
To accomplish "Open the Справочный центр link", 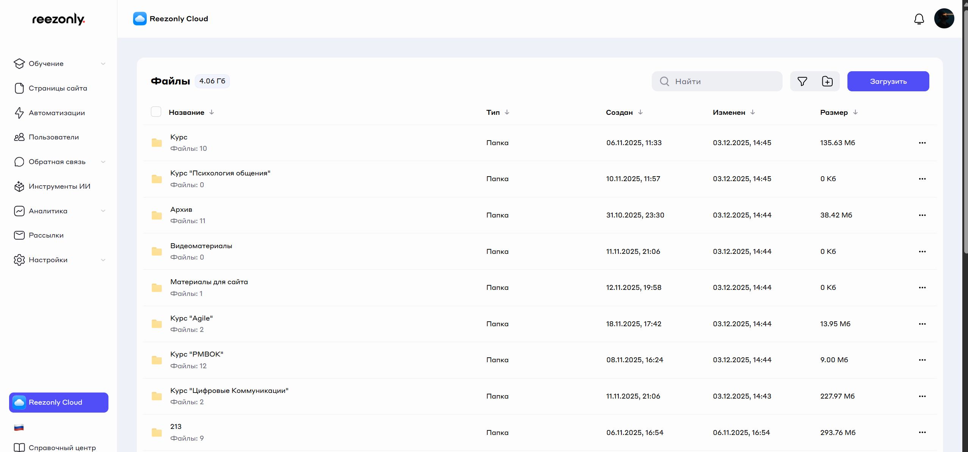I will tap(62, 447).
